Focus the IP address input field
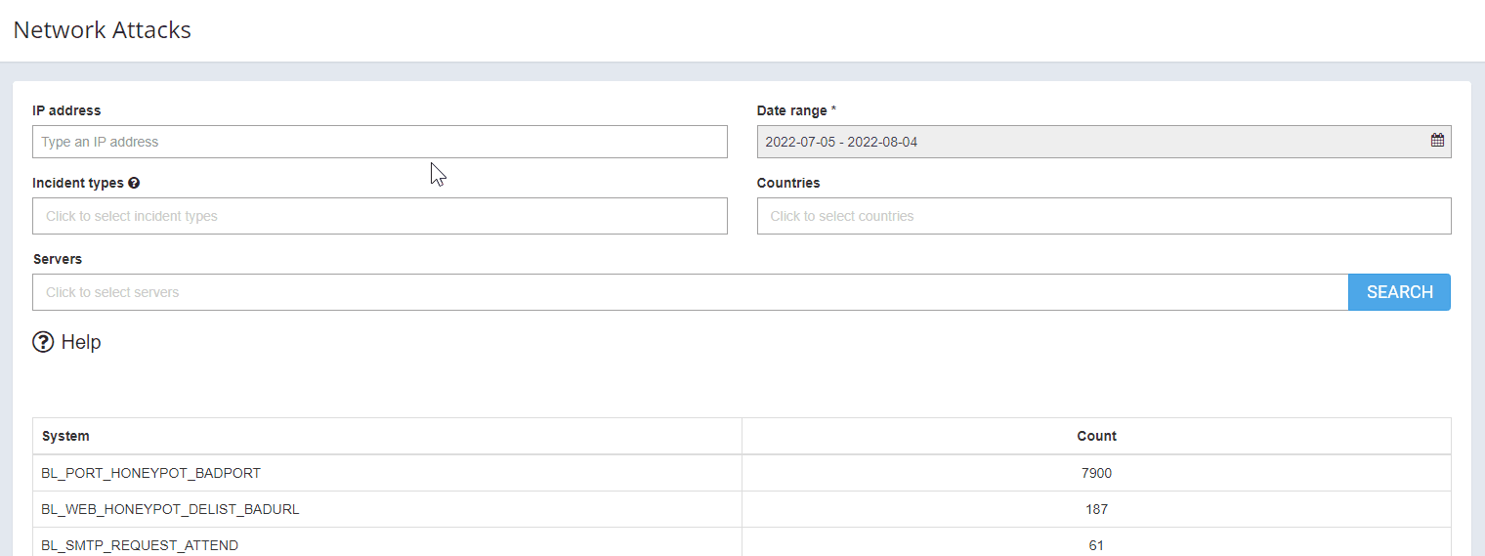The image size is (1485, 556). pyautogui.click(x=379, y=142)
